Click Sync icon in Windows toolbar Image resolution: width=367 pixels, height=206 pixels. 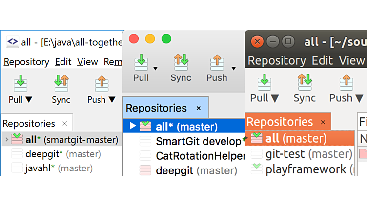(x=61, y=84)
